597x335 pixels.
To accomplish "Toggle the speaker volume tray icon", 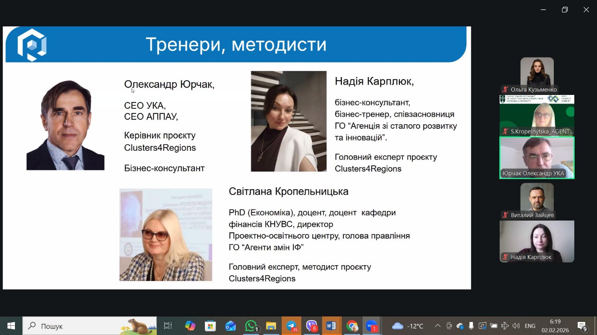I will click(x=516, y=326).
